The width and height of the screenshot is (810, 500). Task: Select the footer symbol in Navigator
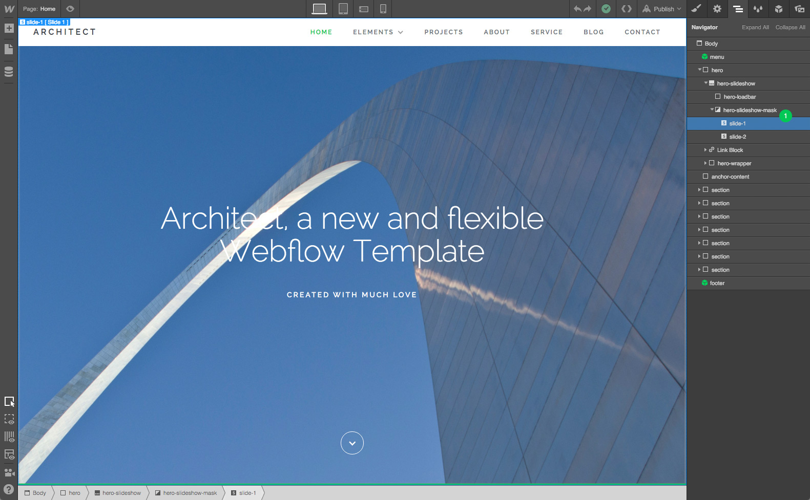click(x=748, y=283)
